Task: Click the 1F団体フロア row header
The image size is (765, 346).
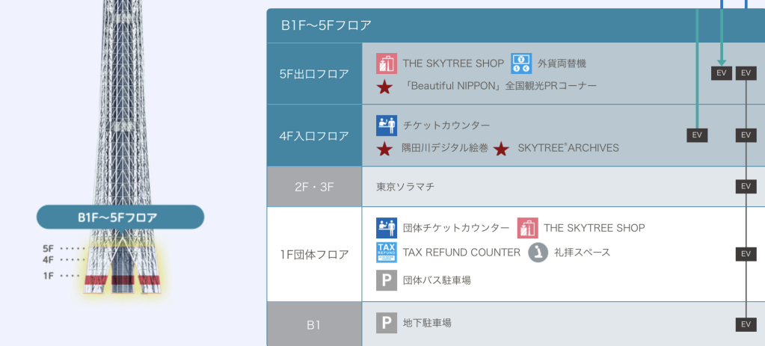Action: click(x=314, y=254)
